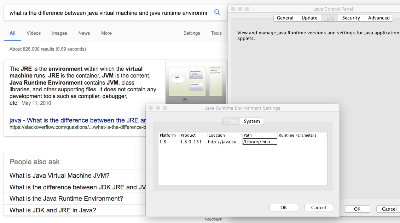Switch to the Videos search tab
The width and height of the screenshot is (400, 223).
(34, 33)
